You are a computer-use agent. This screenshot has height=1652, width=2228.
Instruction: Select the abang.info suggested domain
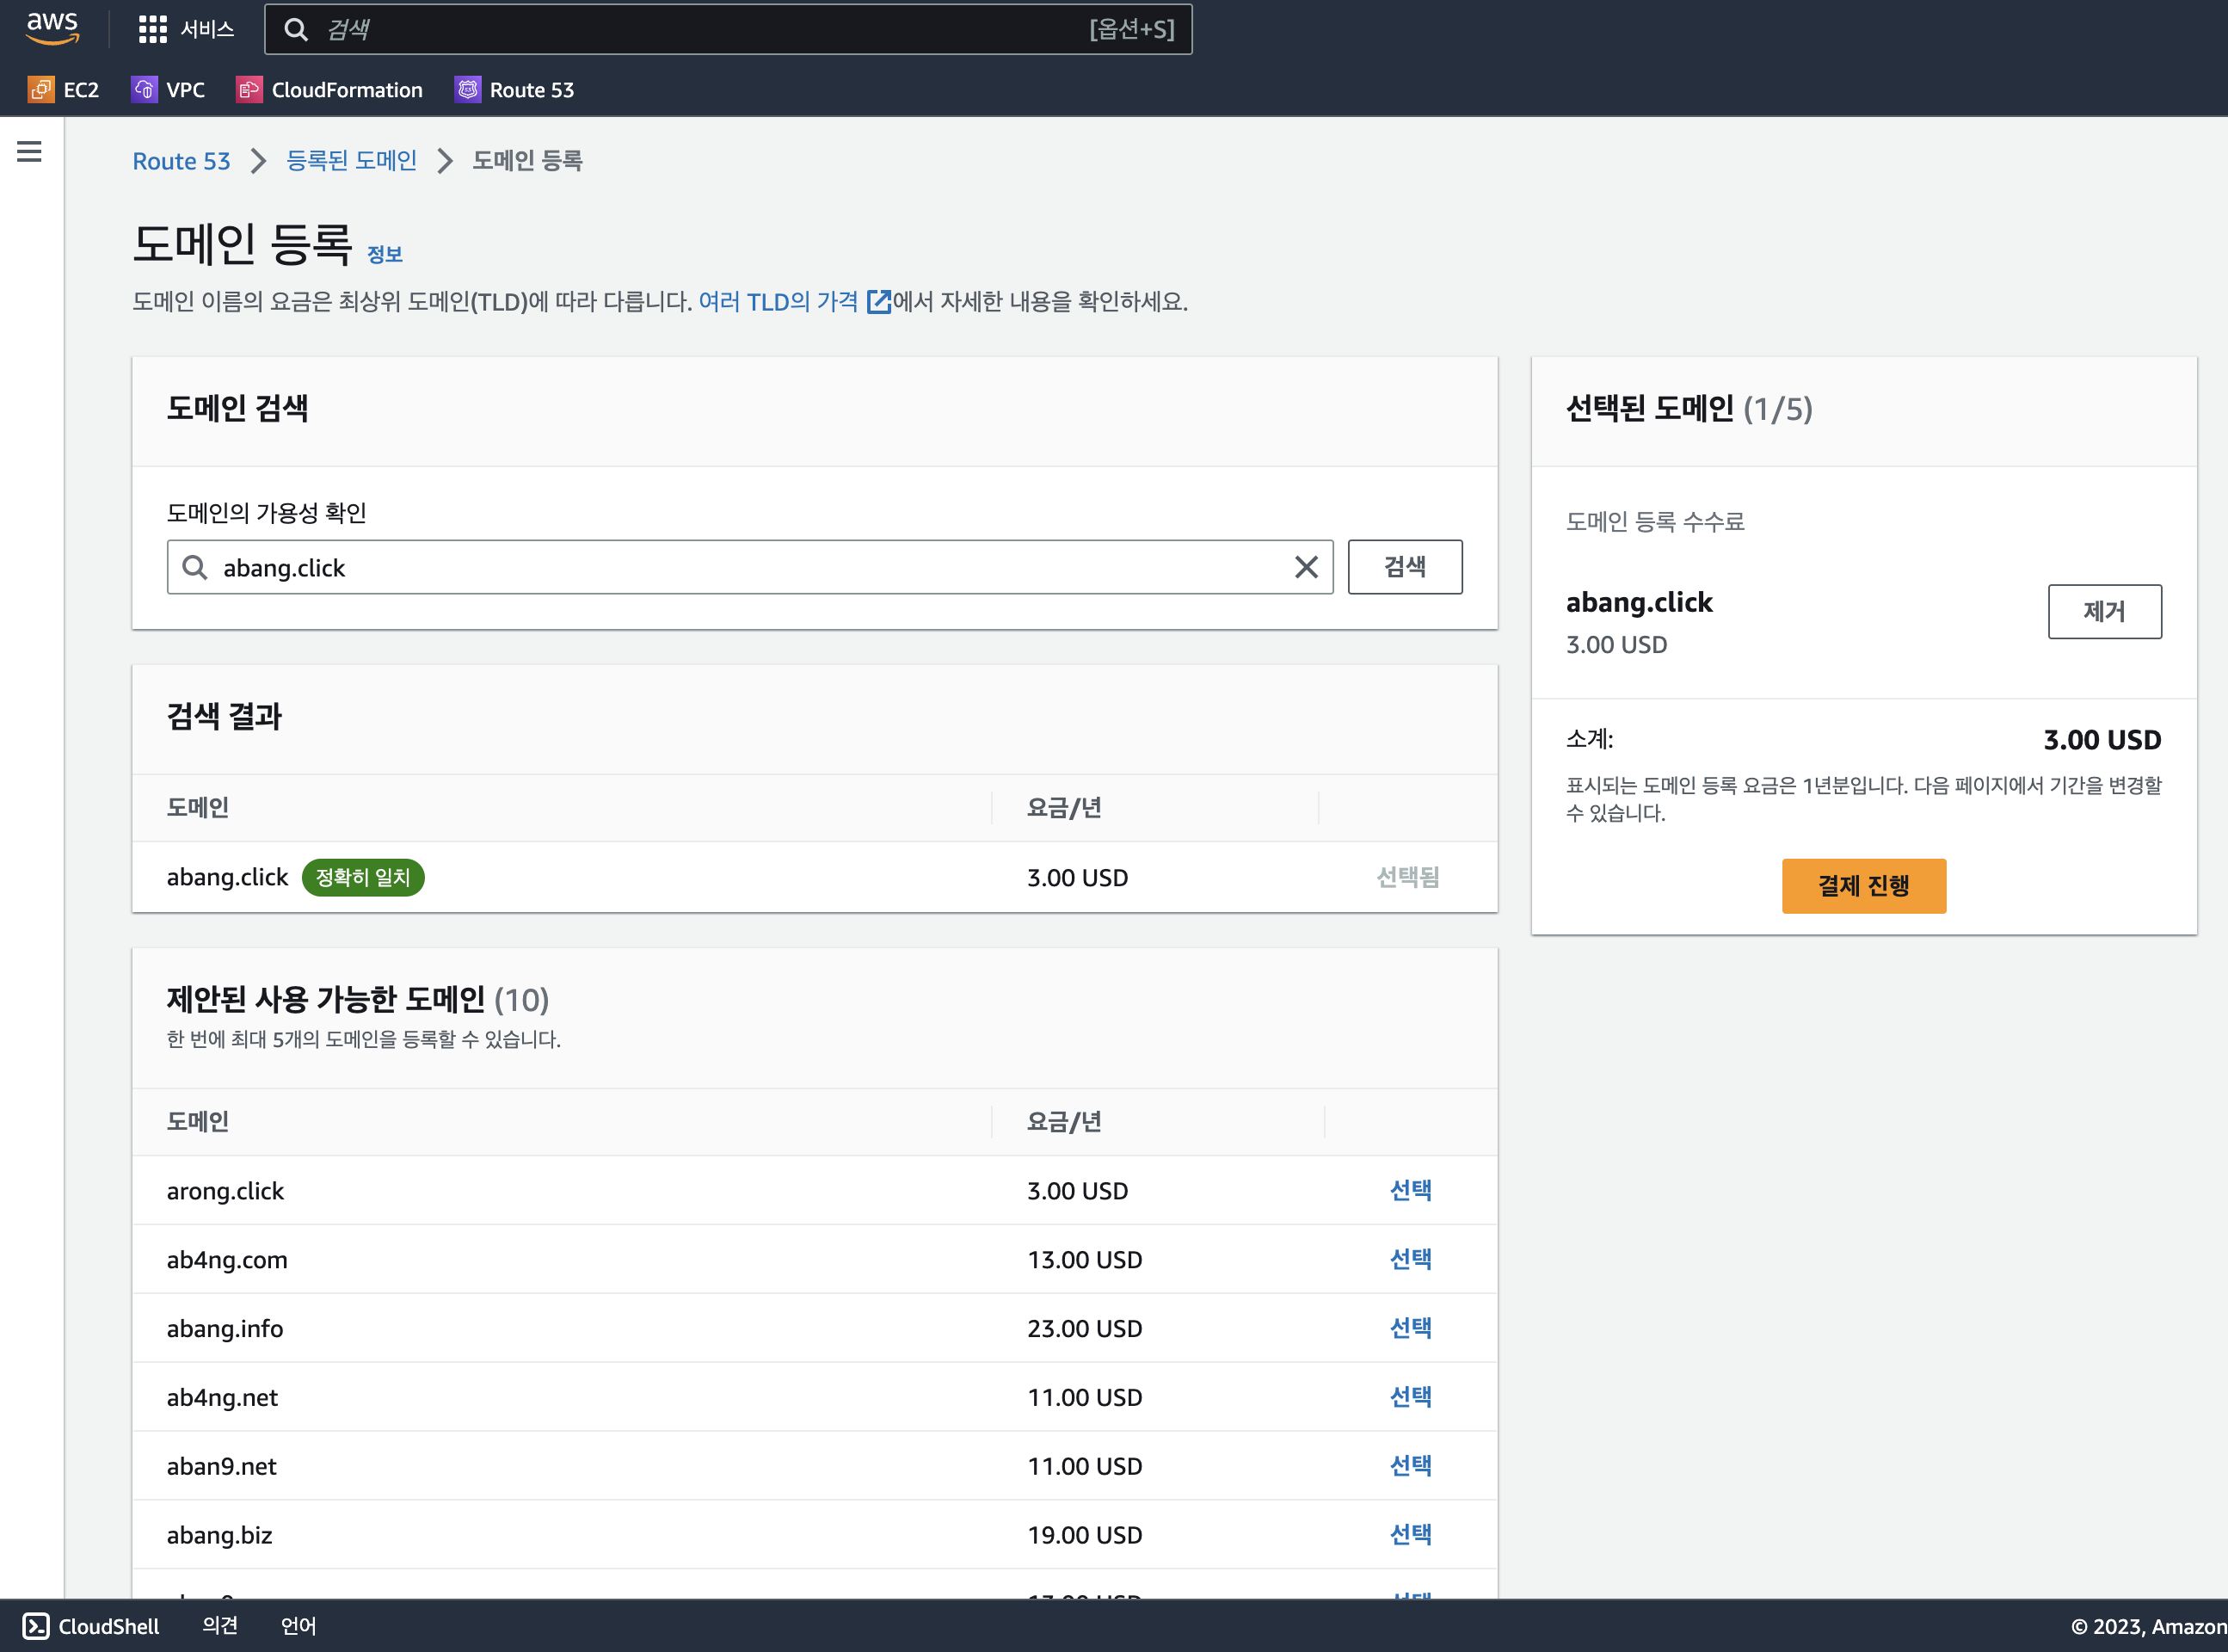[x=1411, y=1328]
